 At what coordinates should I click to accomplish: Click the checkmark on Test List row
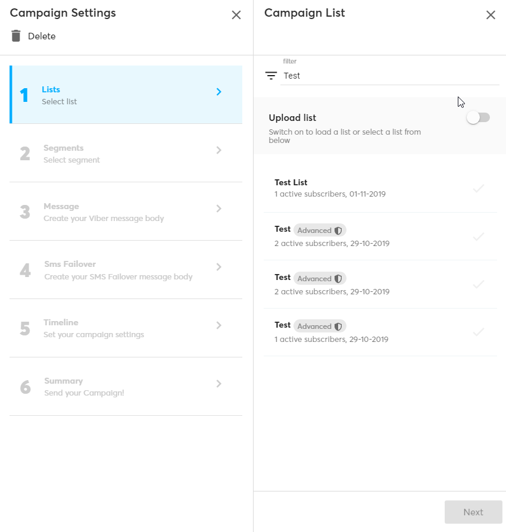coord(479,188)
